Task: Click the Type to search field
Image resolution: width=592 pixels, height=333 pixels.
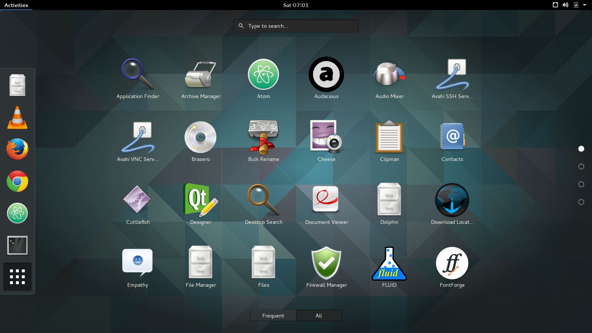Action: (296, 26)
